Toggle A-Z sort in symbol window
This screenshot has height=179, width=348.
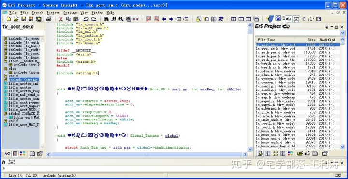tap(7, 154)
